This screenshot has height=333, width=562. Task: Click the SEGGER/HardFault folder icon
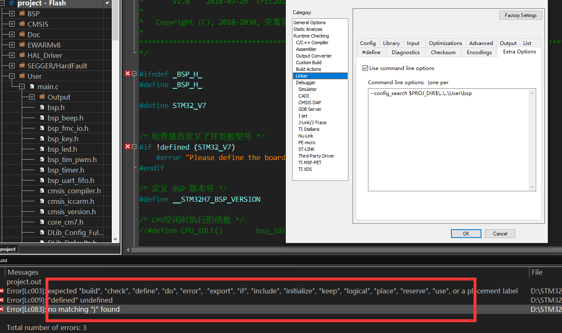coord(22,65)
